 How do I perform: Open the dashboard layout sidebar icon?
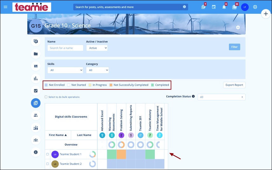36,66
